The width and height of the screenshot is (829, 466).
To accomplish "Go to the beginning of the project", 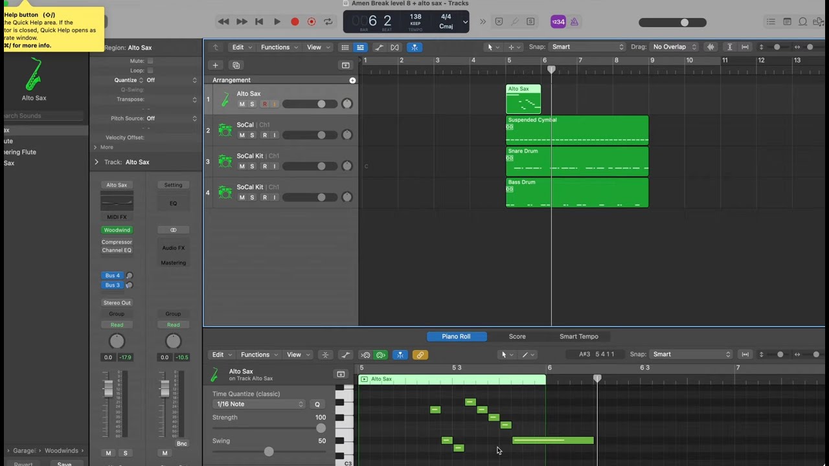I will [259, 21].
